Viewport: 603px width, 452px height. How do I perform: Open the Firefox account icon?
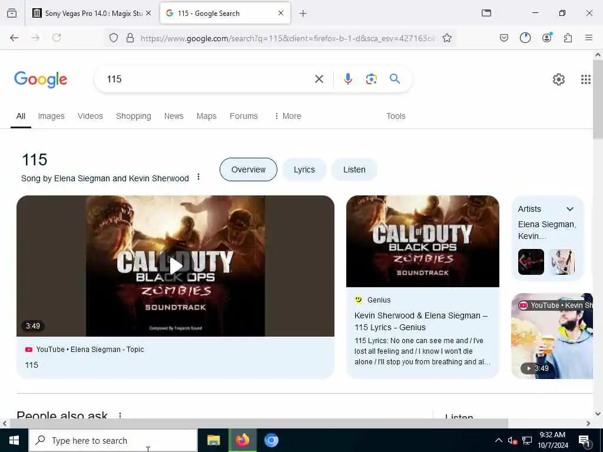click(547, 37)
